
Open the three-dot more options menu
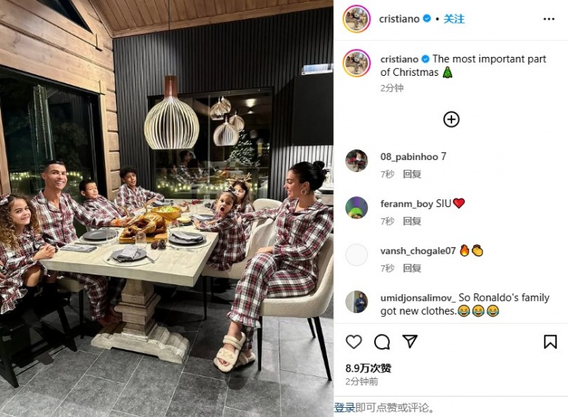(x=549, y=19)
